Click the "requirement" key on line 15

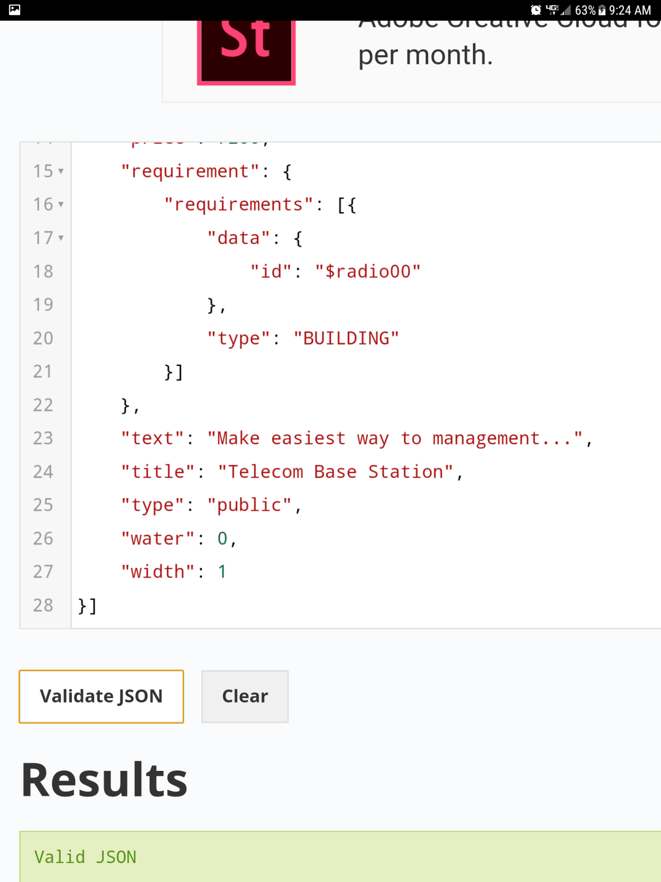click(190, 172)
